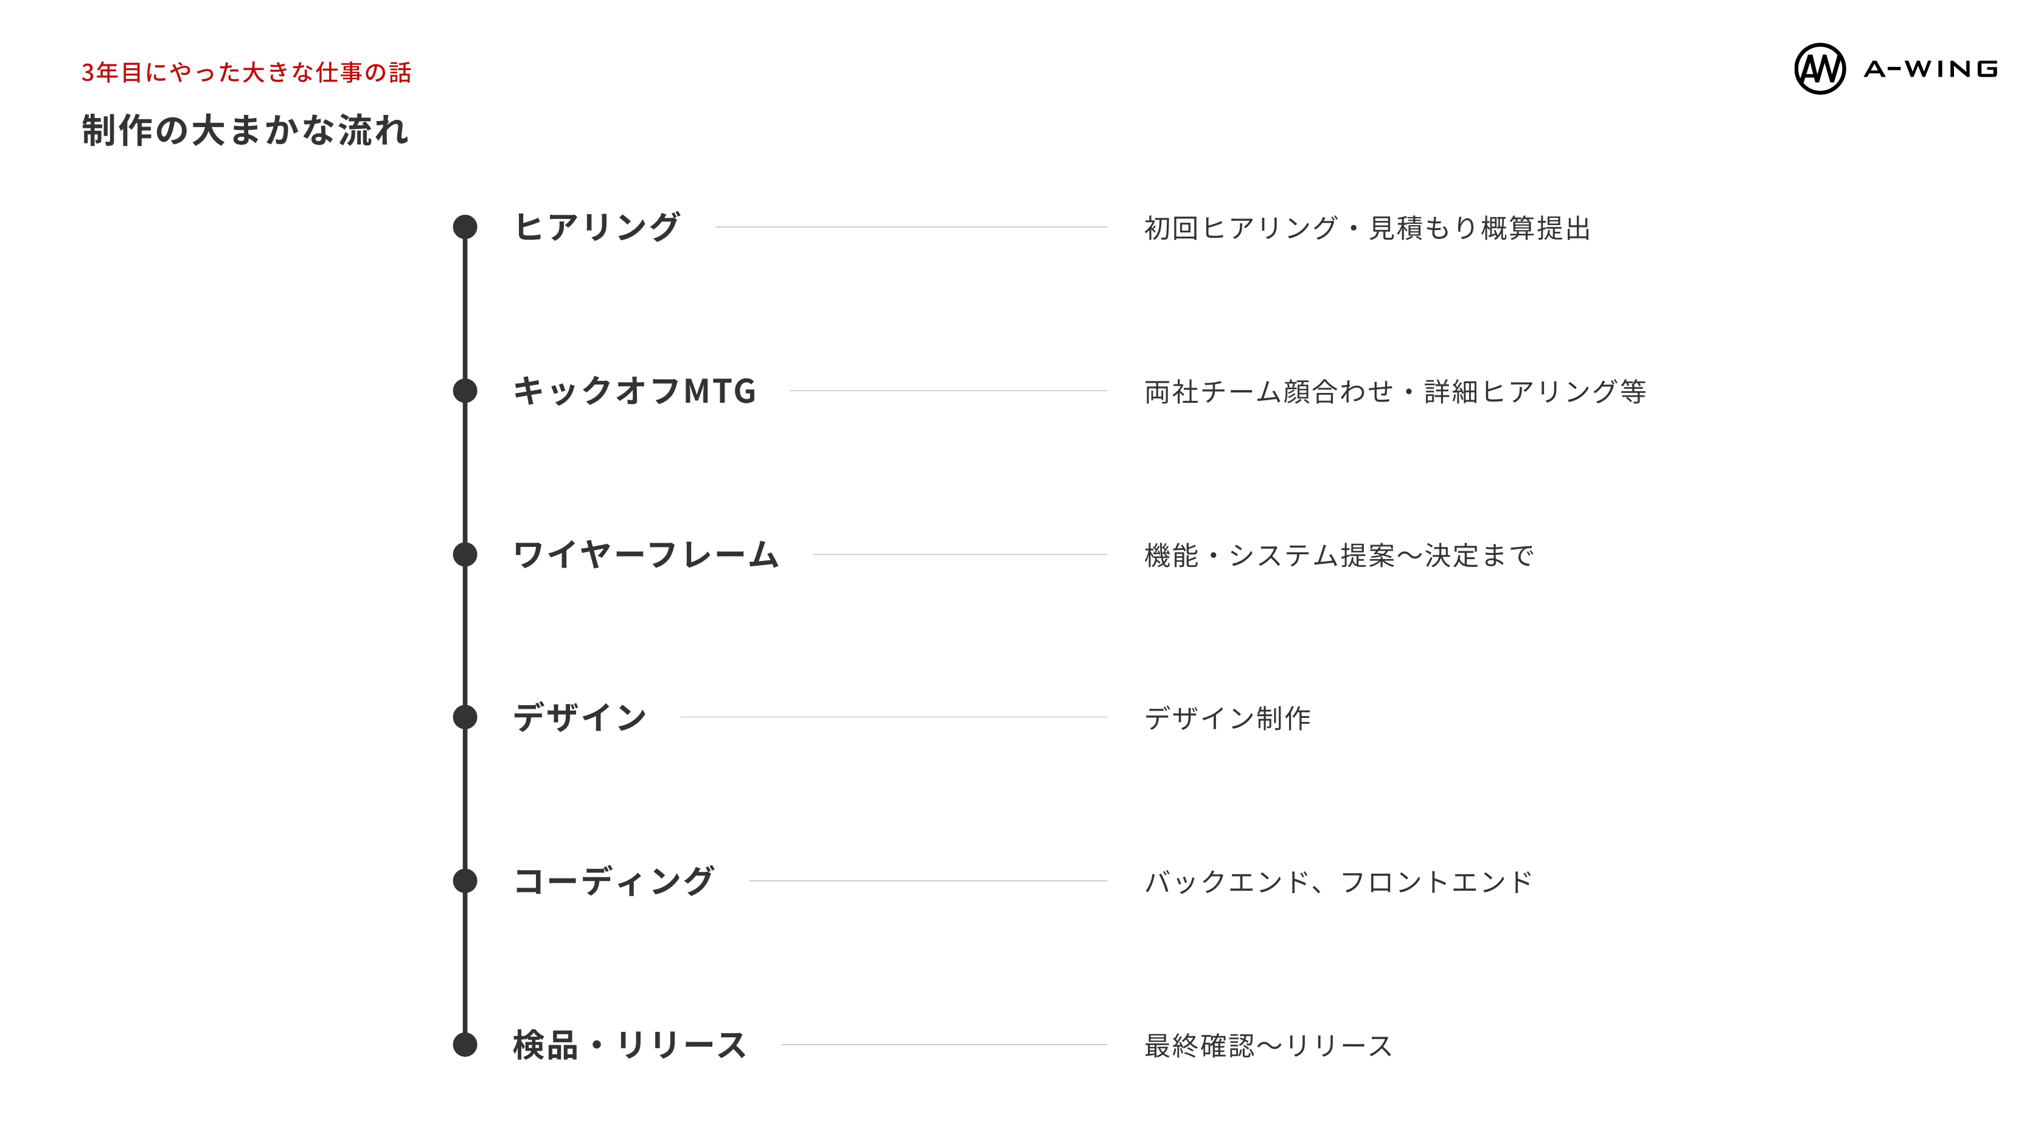This screenshot has width=2044, height=1145.
Task: Click the コーディング step heading
Action: [x=614, y=881]
